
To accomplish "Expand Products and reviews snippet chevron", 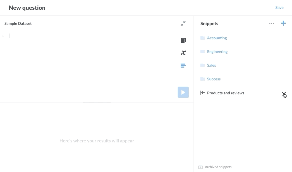I will pos(284,93).
